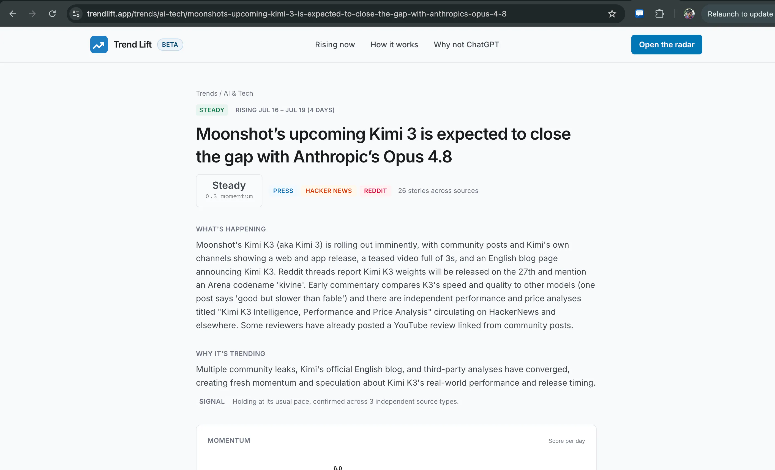Viewport: 775px width, 470px height.
Task: Click the MOMENTUM chart heading
Action: point(229,440)
